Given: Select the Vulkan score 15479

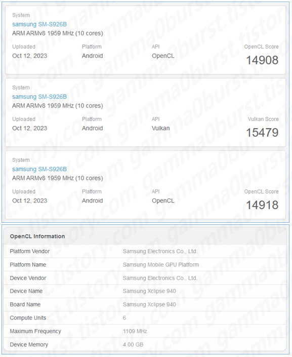Looking at the screenshot, I should coord(262,133).
